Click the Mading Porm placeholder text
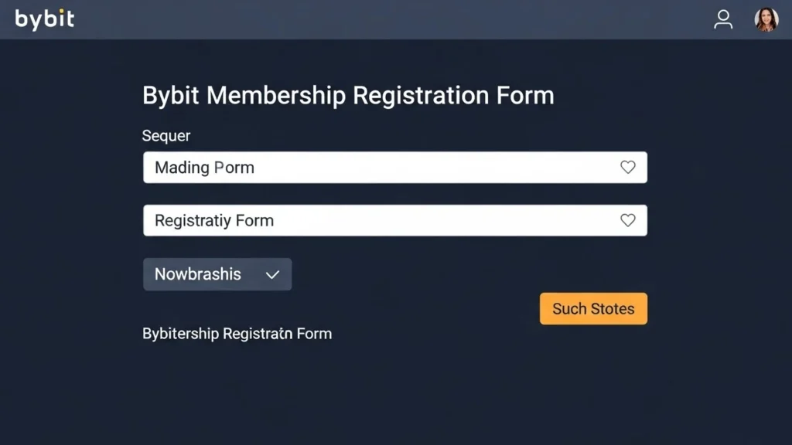792x445 pixels. click(x=204, y=168)
